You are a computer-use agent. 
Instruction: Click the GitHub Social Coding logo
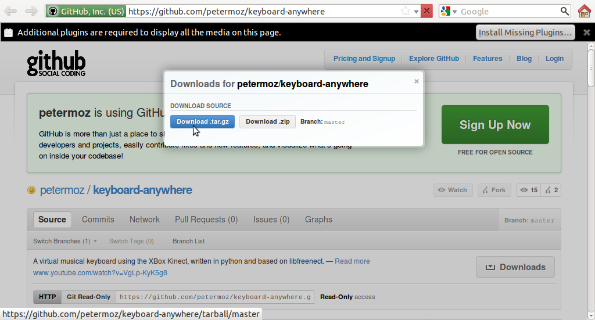(x=56, y=63)
